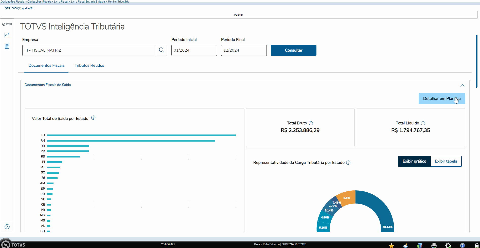
Task: Click the PI state label in chart
Action: pyautogui.click(x=43, y=162)
